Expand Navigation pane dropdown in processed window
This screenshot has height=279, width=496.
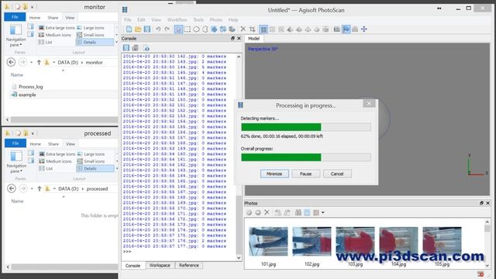(x=16, y=168)
